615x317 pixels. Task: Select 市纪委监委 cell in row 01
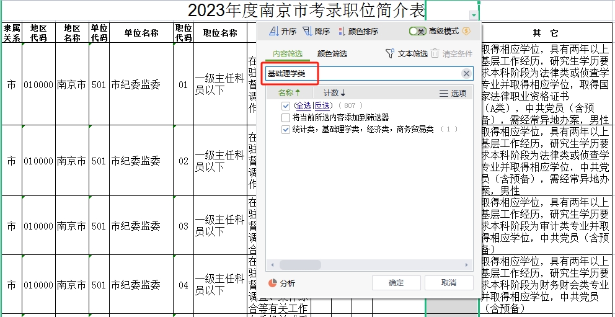(141, 84)
